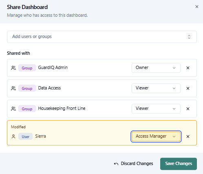This screenshot has height=174, width=203.
Task: Remove GuardIQ Admin from shared list
Action: point(188,68)
